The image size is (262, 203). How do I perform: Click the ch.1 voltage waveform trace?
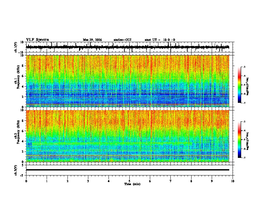tap(128, 47)
